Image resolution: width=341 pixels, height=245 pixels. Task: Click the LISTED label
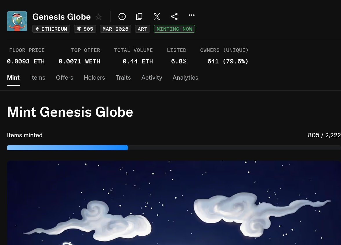pyautogui.click(x=177, y=50)
